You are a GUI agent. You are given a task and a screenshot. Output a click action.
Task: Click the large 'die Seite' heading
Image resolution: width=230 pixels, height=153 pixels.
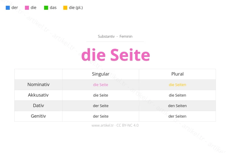(x=115, y=55)
